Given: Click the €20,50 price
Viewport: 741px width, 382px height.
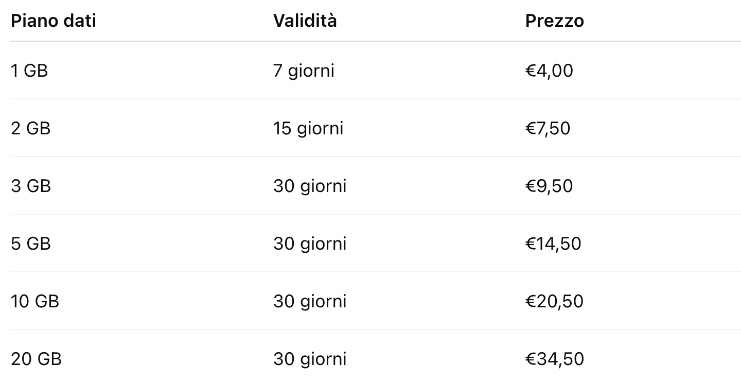Looking at the screenshot, I should (554, 301).
